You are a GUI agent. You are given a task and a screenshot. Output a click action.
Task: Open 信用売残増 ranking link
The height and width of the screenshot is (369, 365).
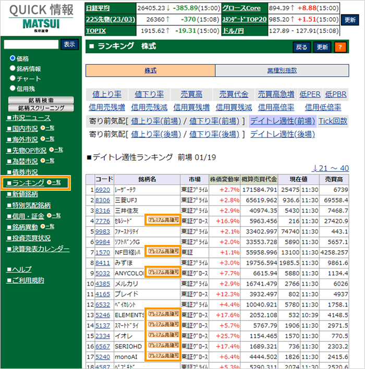click(107, 107)
